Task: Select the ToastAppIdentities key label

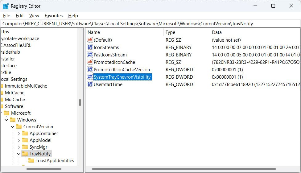Action: point(55,161)
